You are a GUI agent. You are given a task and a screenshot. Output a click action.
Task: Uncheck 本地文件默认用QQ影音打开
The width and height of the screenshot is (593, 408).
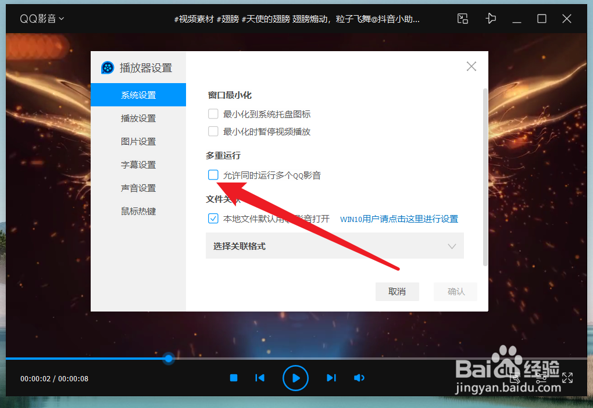tap(213, 218)
